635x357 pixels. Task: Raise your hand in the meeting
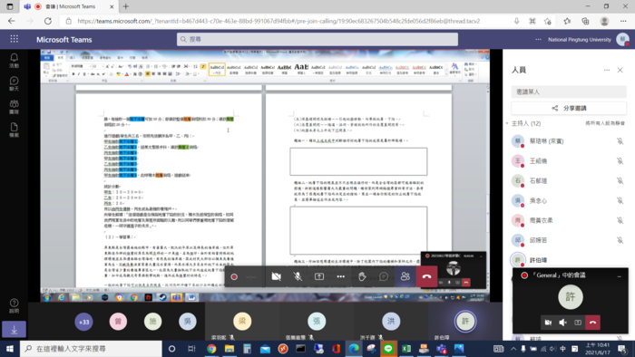tap(362, 276)
